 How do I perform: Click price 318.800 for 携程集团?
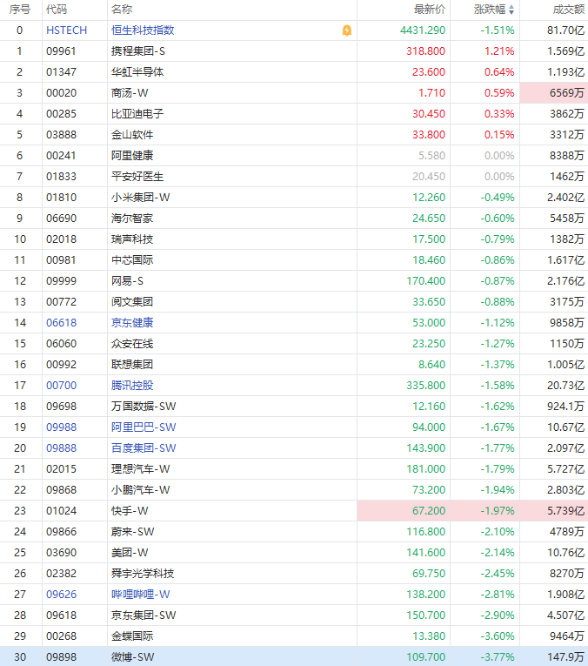tap(425, 51)
